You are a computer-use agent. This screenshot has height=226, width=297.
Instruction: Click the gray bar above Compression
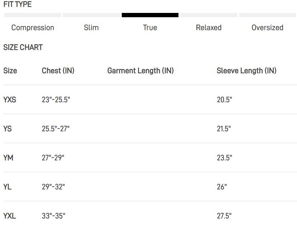(33, 15)
